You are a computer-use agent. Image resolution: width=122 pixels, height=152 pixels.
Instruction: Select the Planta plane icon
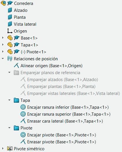tap(10, 17)
